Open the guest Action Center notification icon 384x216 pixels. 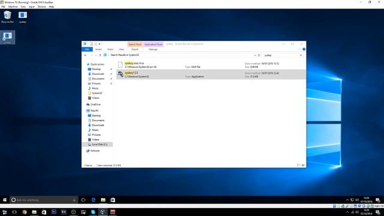pyautogui.click(x=377, y=200)
